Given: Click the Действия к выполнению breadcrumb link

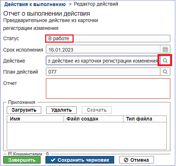Looking at the screenshot, I should pos(35,4).
